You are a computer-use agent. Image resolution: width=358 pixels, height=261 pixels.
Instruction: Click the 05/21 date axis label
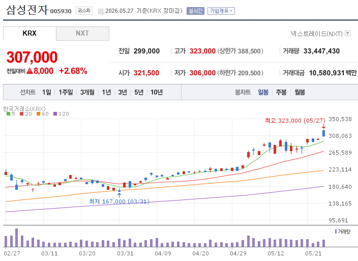point(313,253)
